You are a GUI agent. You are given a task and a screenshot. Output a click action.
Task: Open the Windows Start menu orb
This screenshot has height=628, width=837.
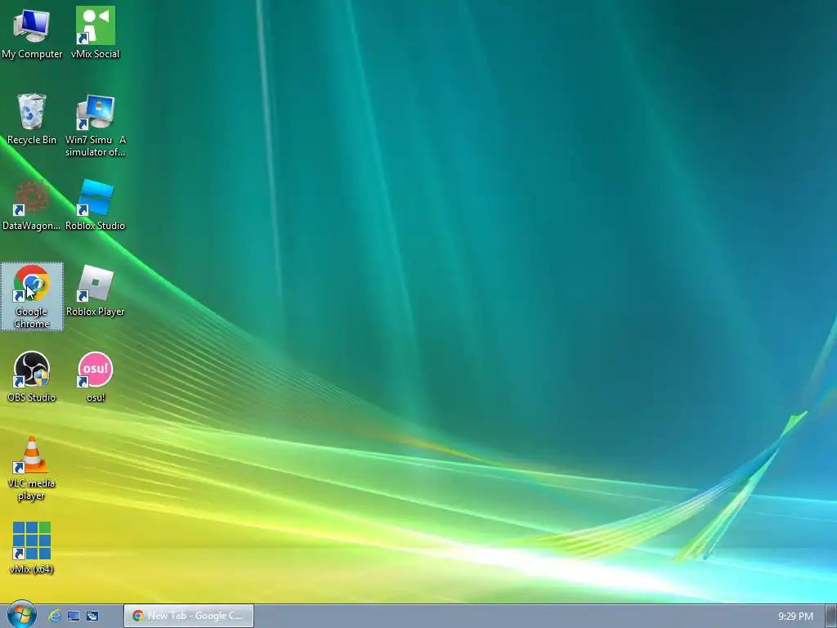20,615
